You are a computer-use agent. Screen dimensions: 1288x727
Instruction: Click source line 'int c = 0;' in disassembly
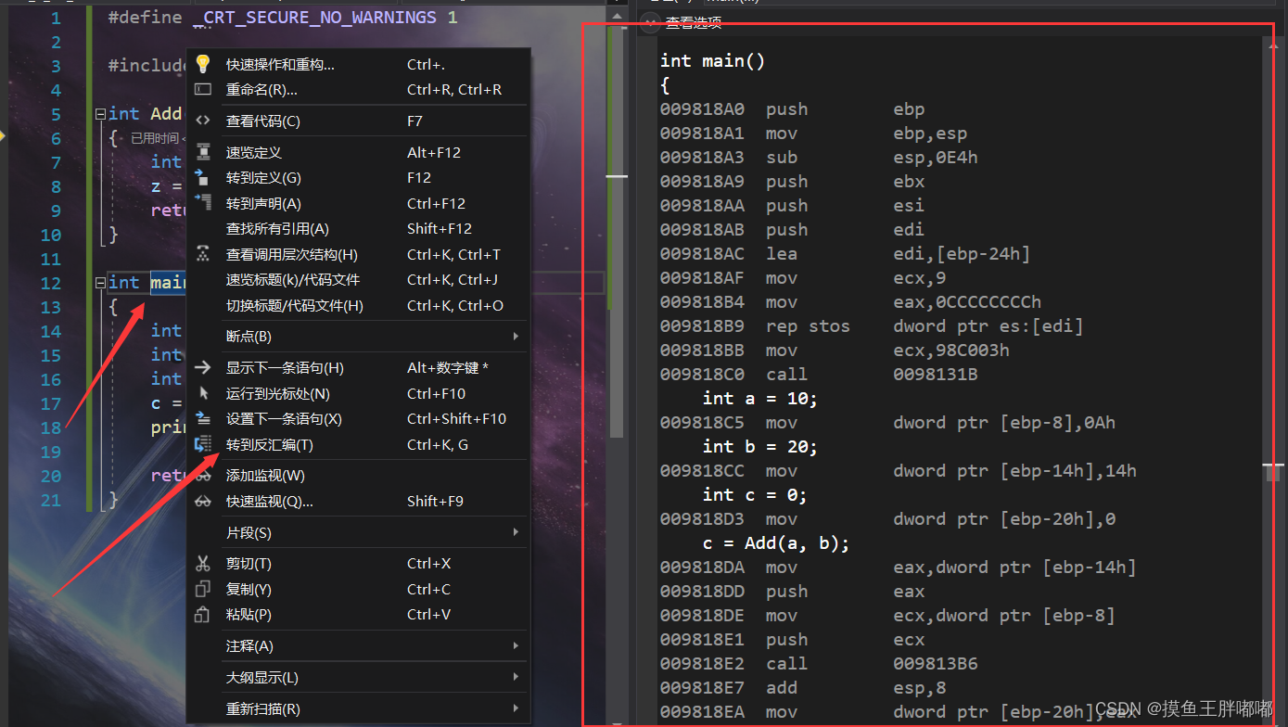(x=755, y=494)
